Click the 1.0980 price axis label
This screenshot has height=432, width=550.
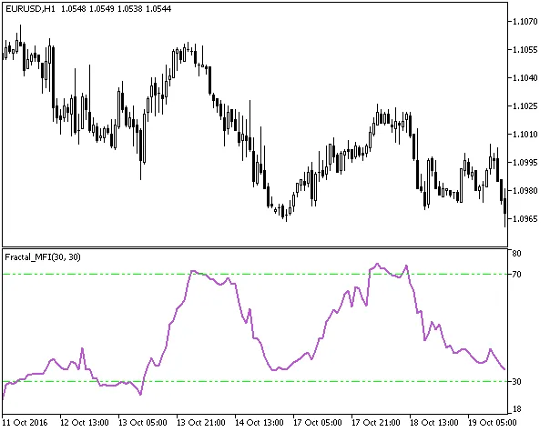pyautogui.click(x=525, y=191)
